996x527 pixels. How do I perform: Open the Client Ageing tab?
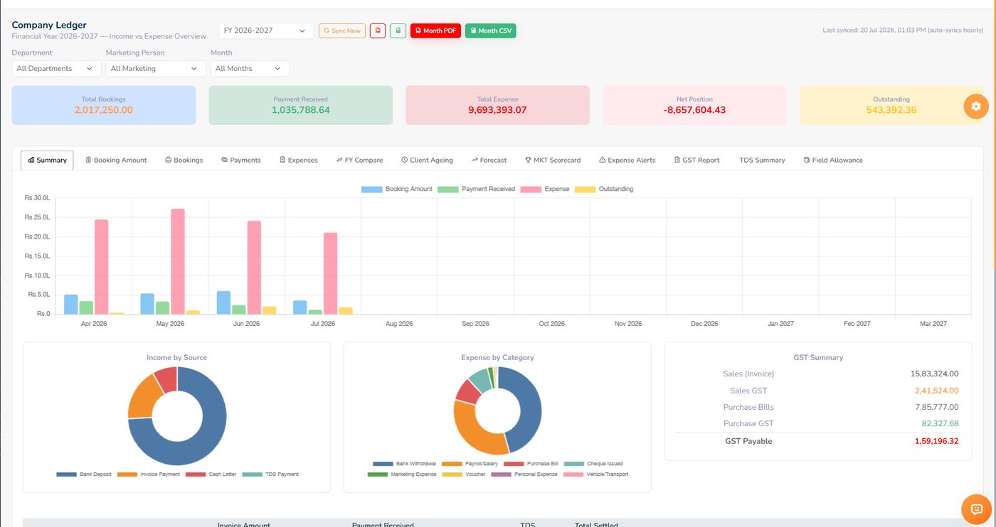tap(427, 160)
